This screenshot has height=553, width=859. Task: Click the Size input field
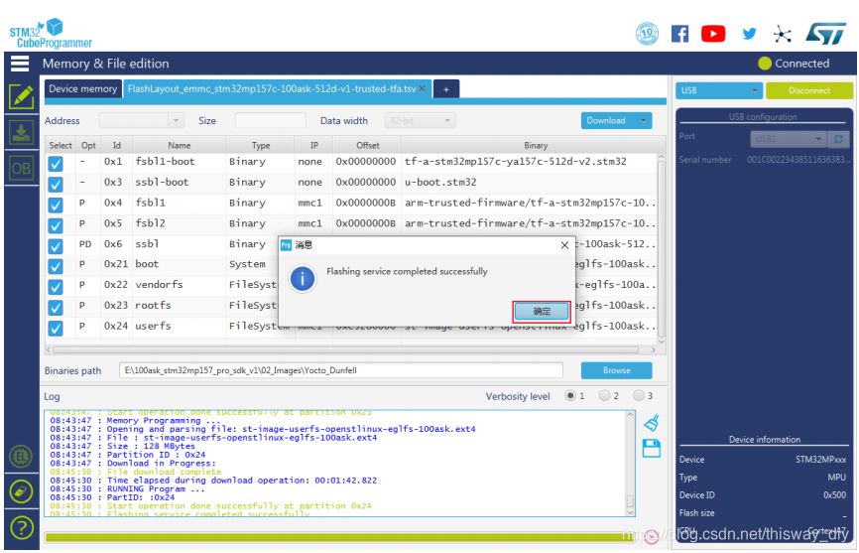270,120
